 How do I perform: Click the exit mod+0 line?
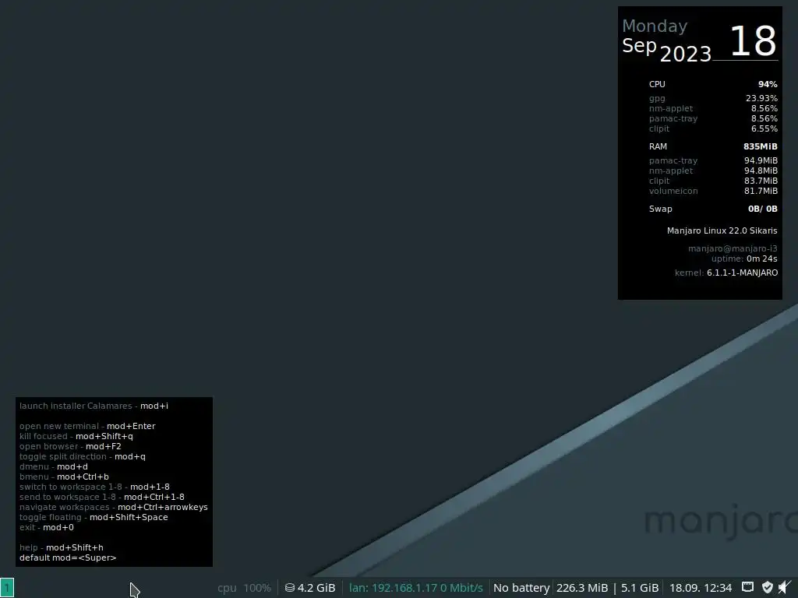[46, 527]
